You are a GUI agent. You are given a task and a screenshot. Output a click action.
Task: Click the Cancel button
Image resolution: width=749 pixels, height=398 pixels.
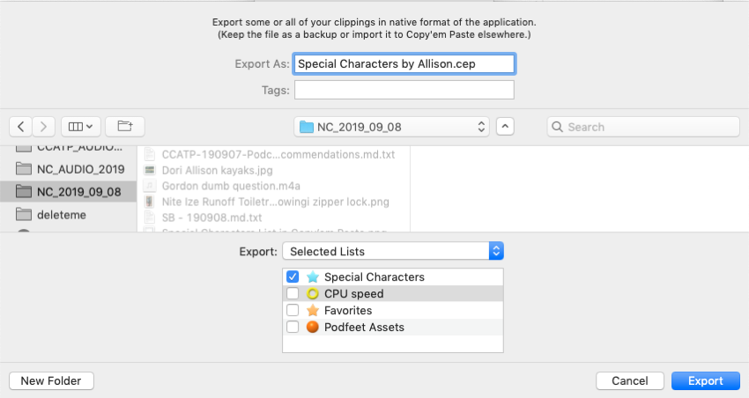629,381
